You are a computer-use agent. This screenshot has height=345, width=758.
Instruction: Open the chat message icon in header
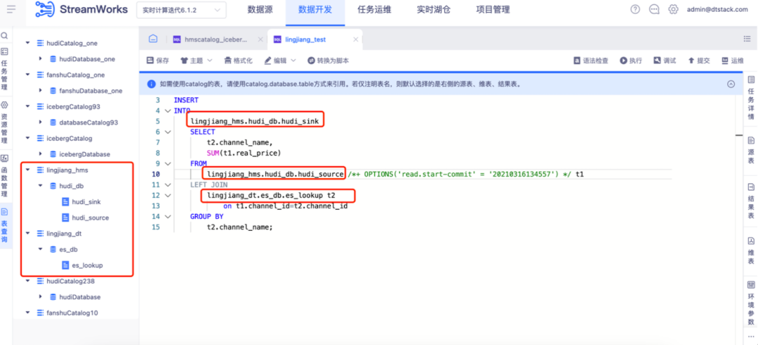tap(654, 9)
